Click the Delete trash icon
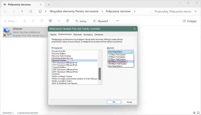The image size is (201, 115). [68, 21]
